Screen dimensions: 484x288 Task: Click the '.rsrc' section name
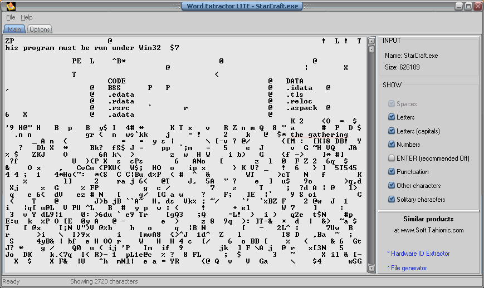click(119, 108)
